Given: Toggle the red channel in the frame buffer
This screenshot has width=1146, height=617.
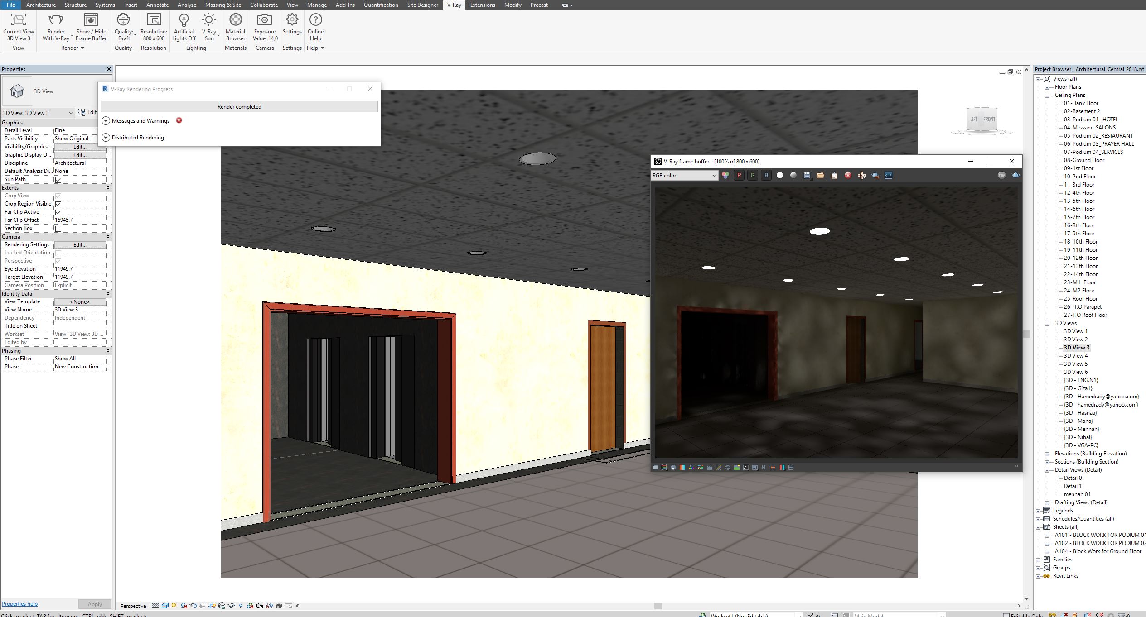Looking at the screenshot, I should coord(740,175).
